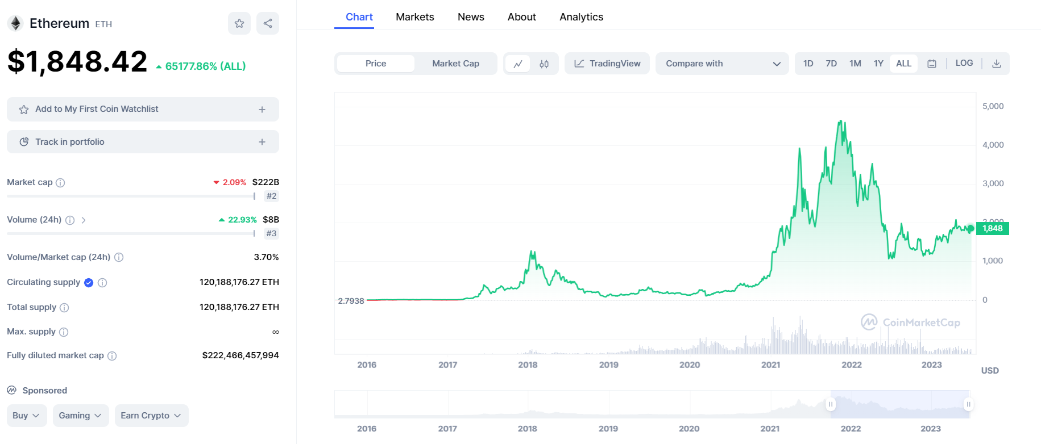Click Circulating supply info icon
This screenshot has height=444, width=1041.
[x=102, y=283]
